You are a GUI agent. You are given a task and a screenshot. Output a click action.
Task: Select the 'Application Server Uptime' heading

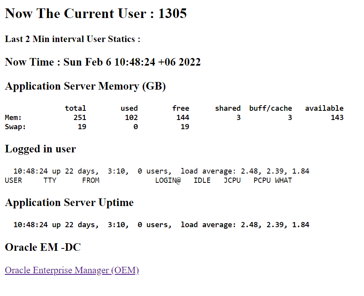[x=69, y=203]
